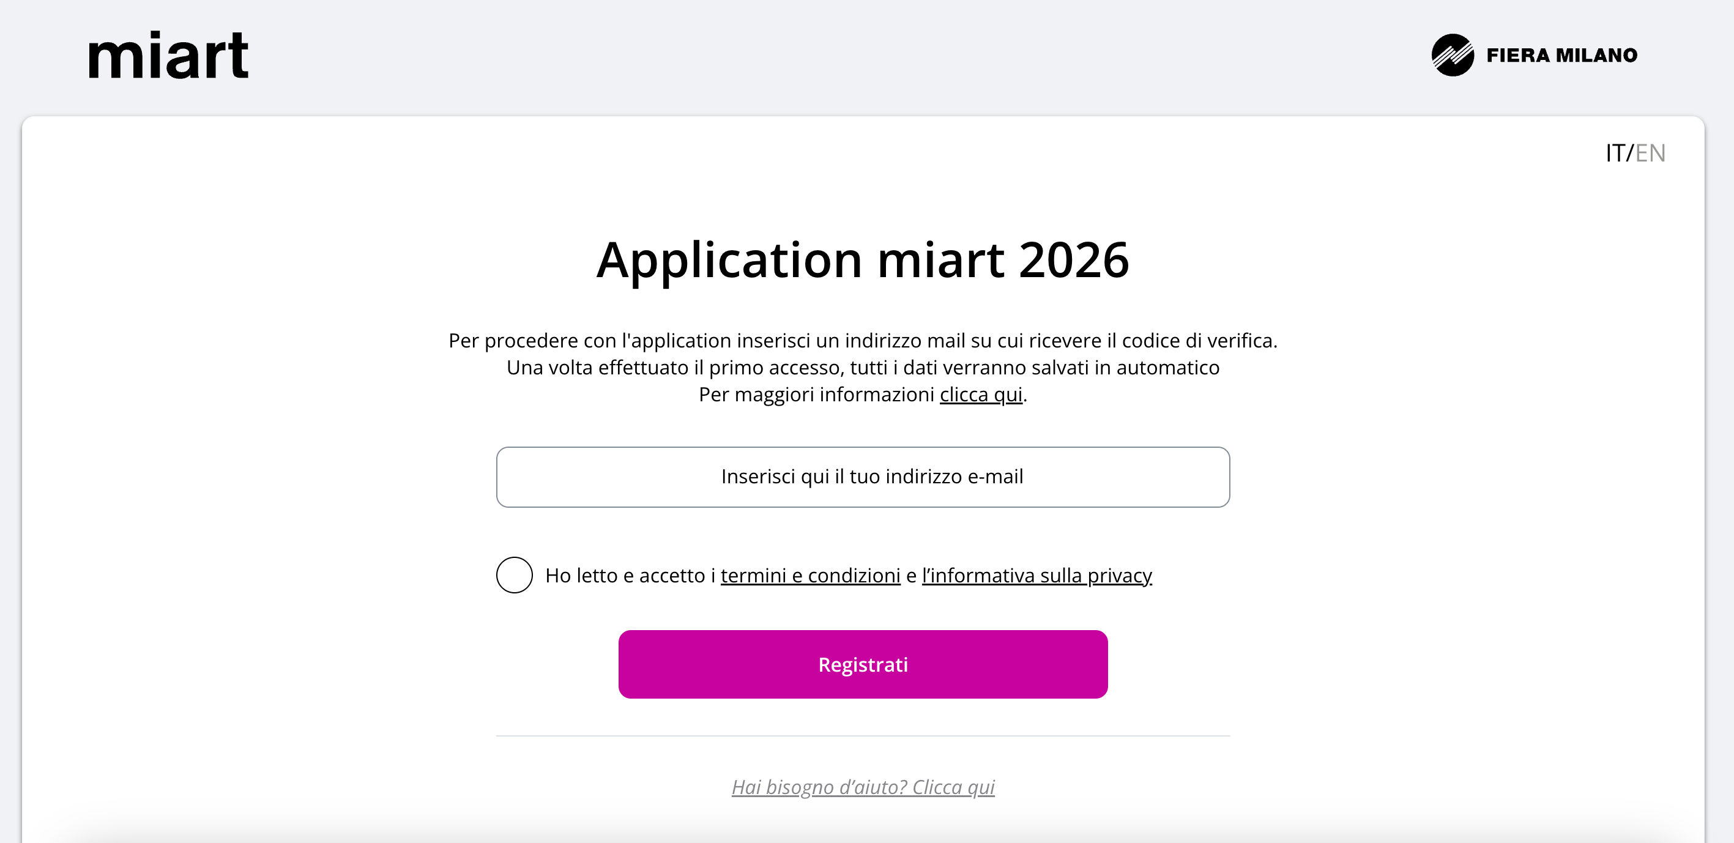Open the 'termini e condizioni' link
The width and height of the screenshot is (1734, 843).
click(x=811, y=576)
